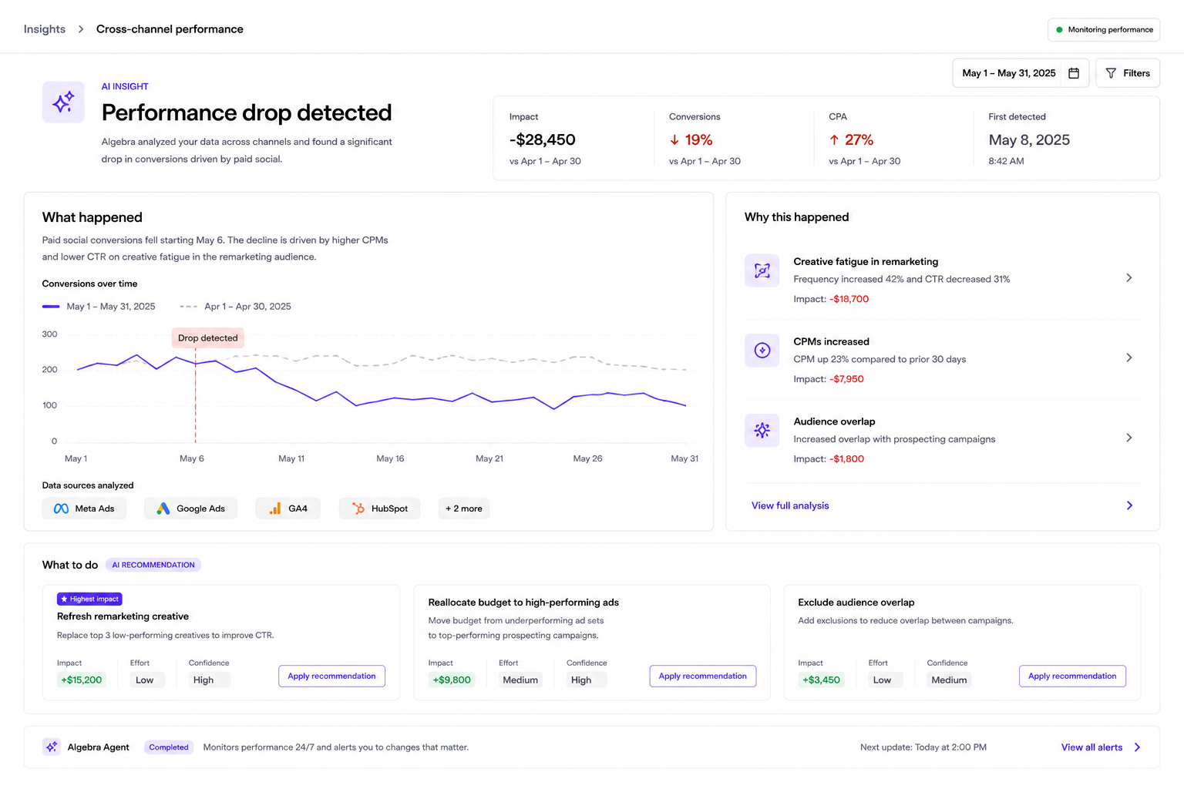Click the AI RECOMMENDATION badge
The height and width of the screenshot is (789, 1184).
153,565
